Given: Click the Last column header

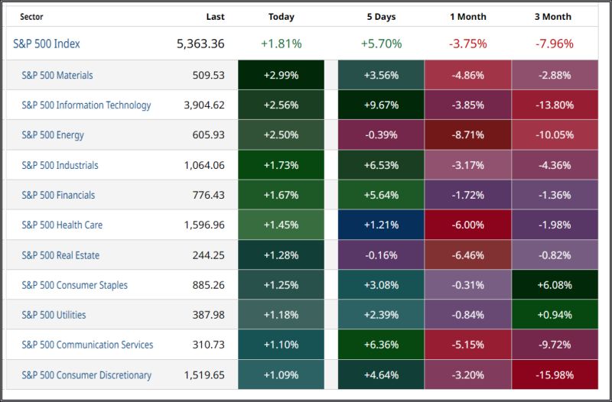Looking at the screenshot, I should pyautogui.click(x=215, y=17).
